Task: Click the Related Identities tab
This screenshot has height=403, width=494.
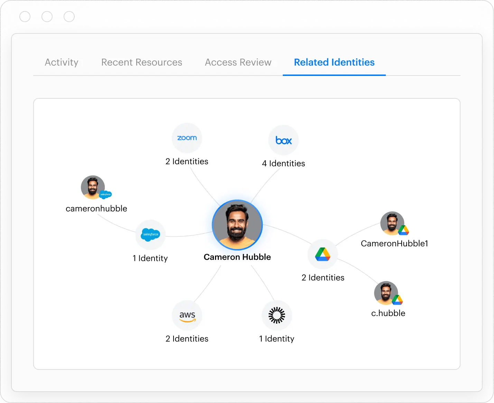Action: click(x=334, y=62)
